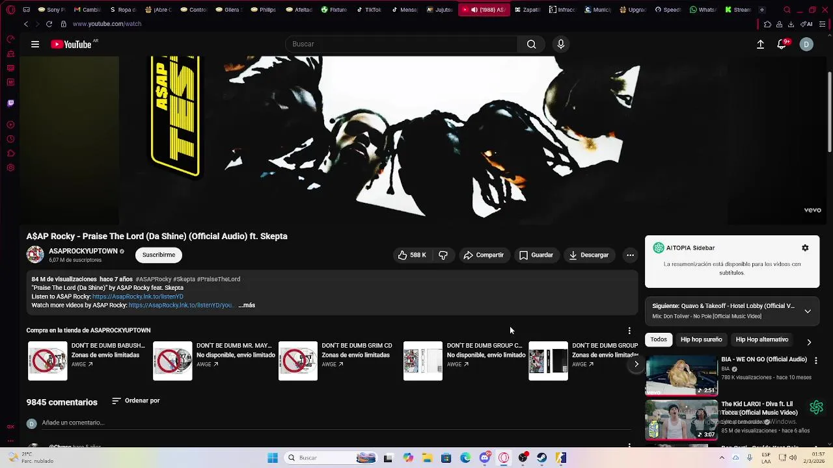Open ASAPROCKYUPTOWN channel name link

[x=83, y=251]
